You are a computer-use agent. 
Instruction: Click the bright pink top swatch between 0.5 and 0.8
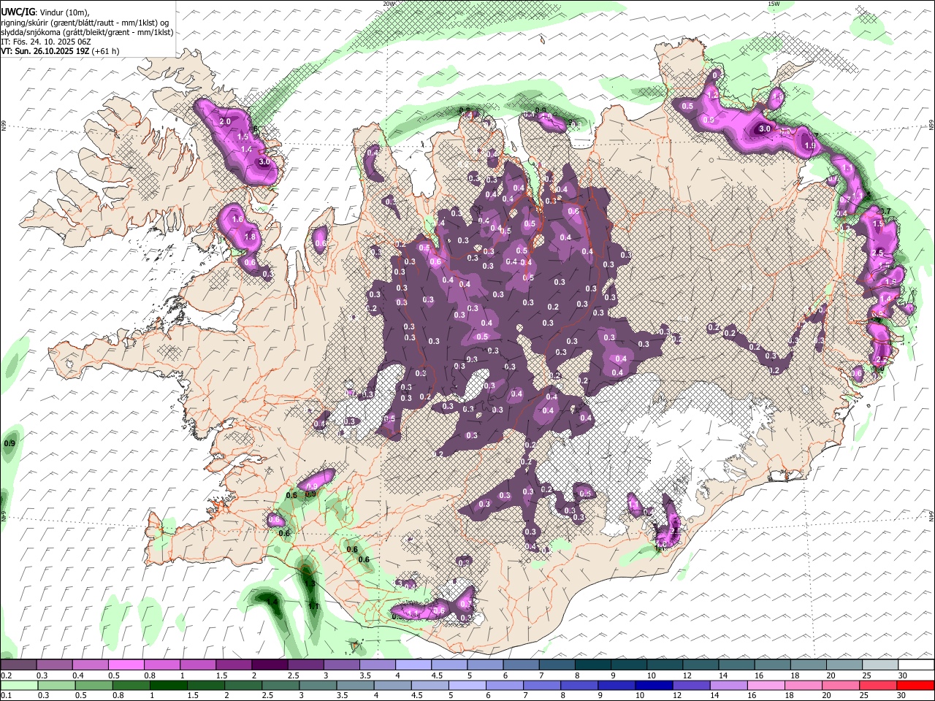tap(126, 665)
